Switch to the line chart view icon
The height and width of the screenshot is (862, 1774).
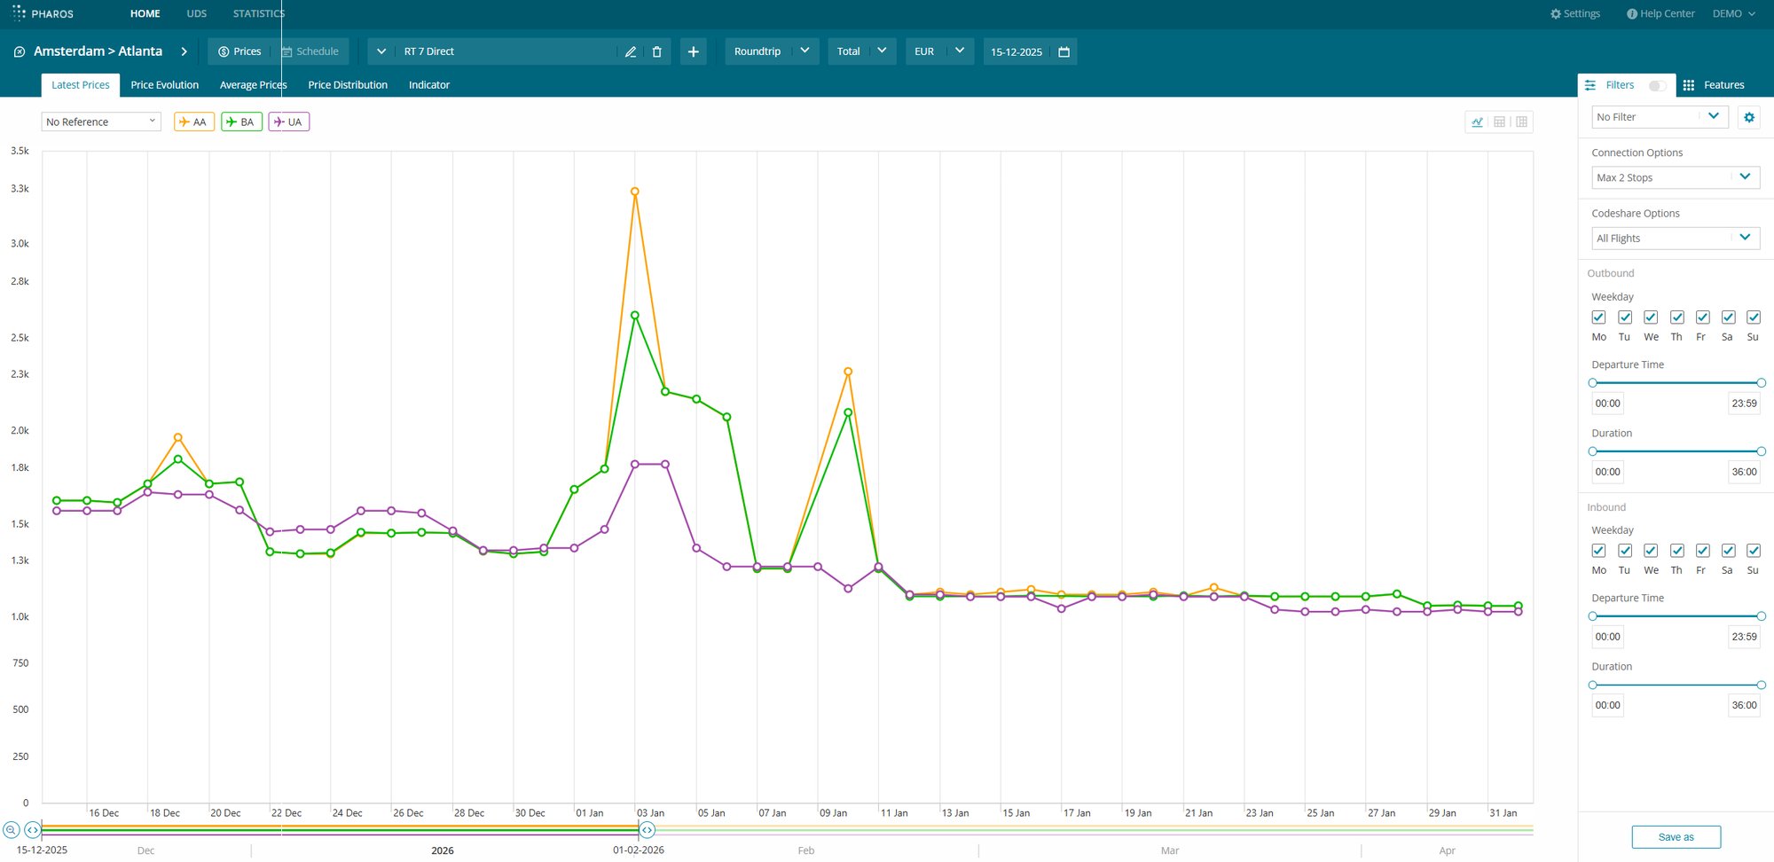tap(1477, 122)
